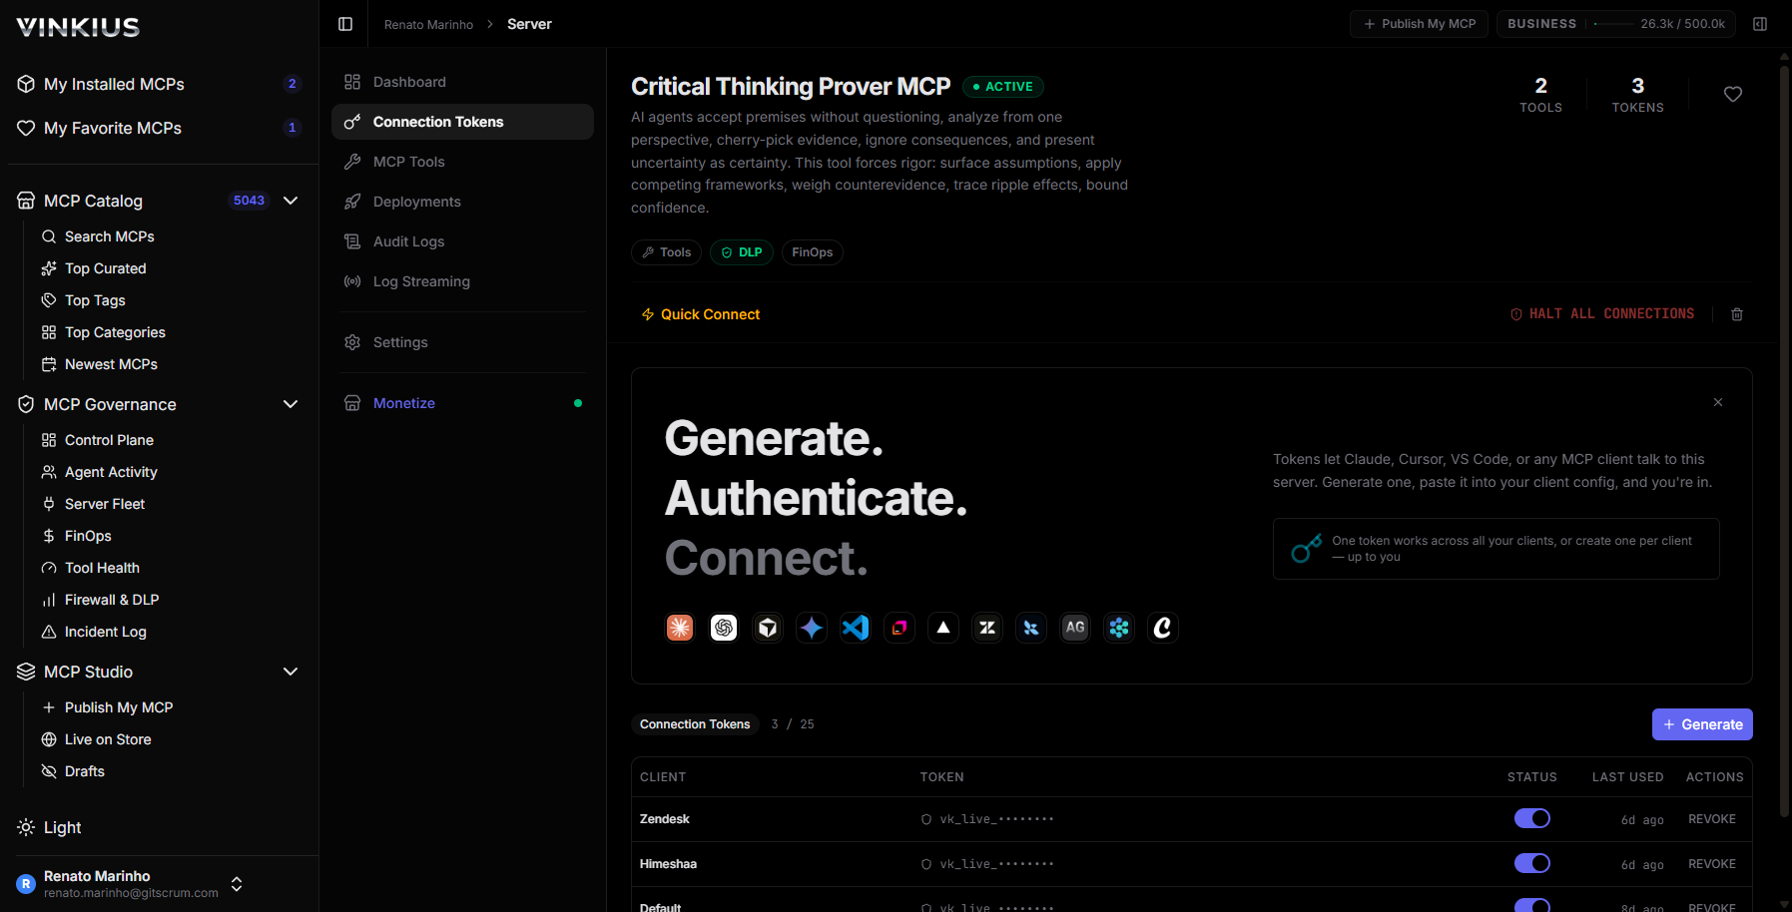1792x912 pixels.
Task: Open My Installed MCPs
Action: [x=160, y=84]
